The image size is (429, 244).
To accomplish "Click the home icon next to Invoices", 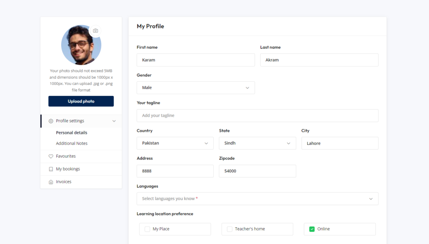I will pyautogui.click(x=51, y=182).
